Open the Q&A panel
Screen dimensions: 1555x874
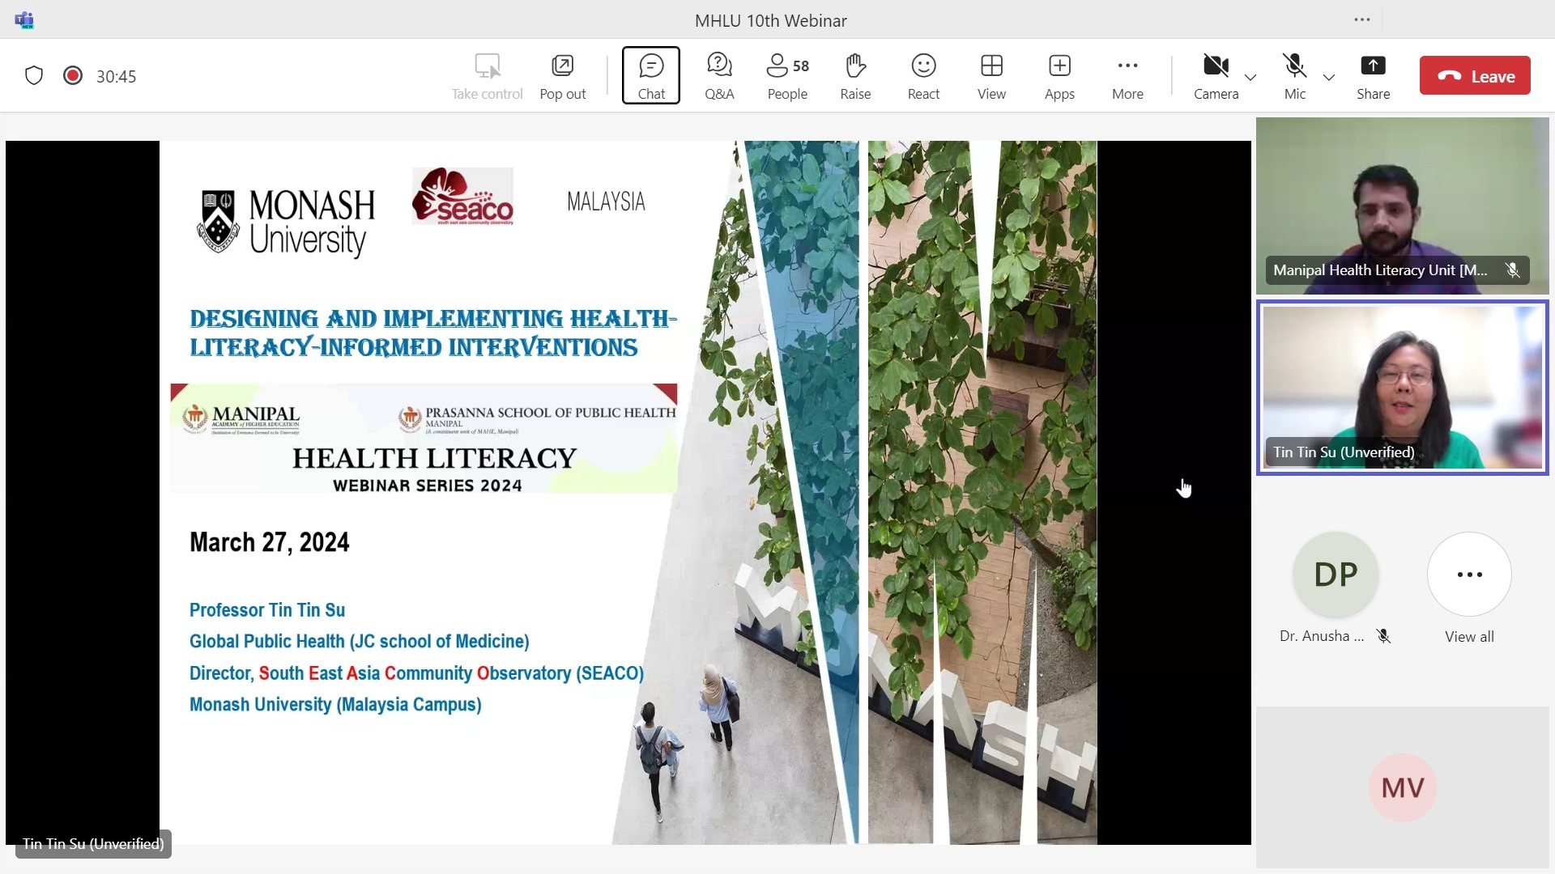click(x=718, y=75)
